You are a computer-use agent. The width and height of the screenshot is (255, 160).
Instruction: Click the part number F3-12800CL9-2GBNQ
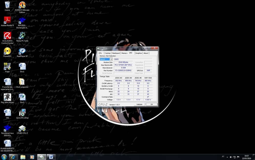[123, 71]
